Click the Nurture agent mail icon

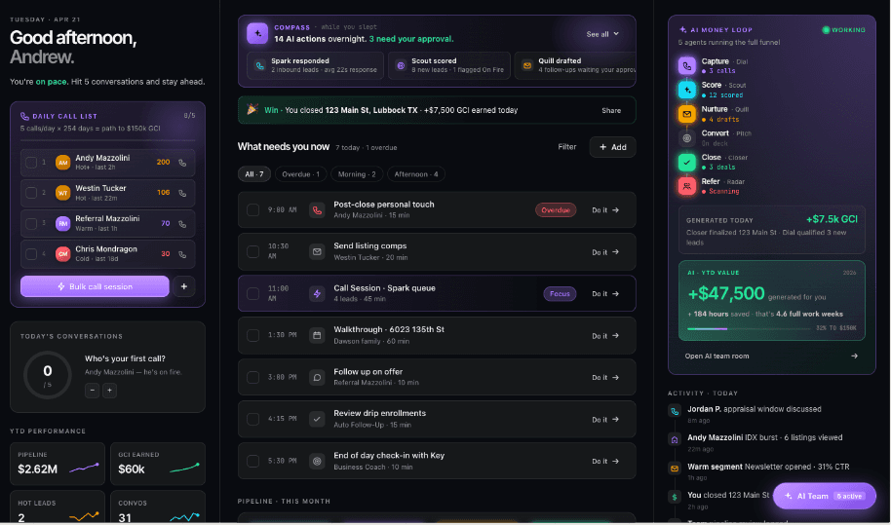coord(686,114)
